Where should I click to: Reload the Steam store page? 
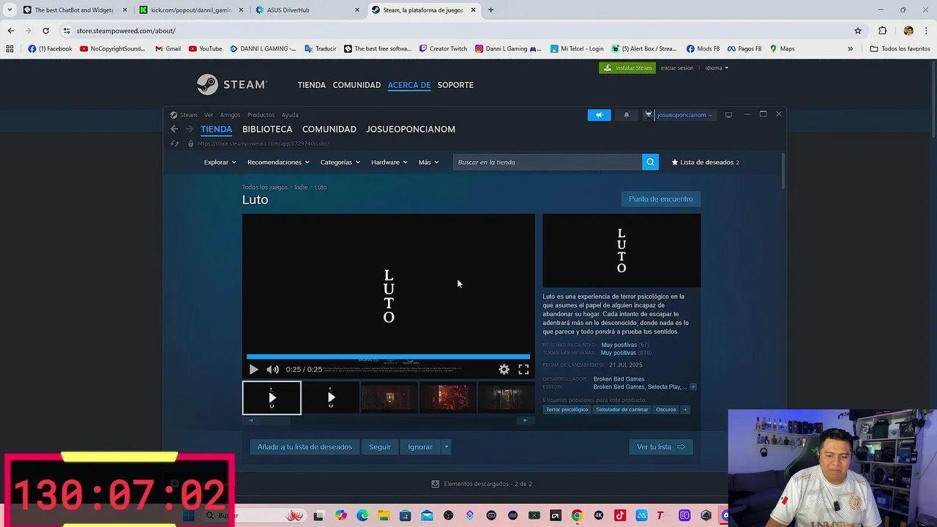[174, 143]
